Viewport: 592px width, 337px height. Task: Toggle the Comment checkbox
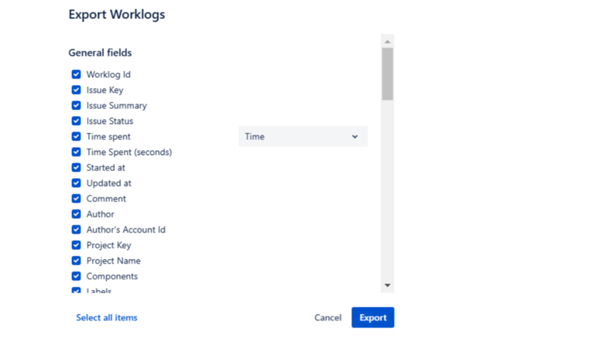click(76, 198)
